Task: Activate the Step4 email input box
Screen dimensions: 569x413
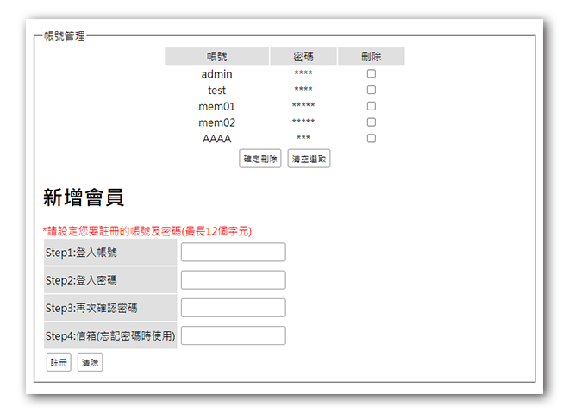Action: [233, 335]
